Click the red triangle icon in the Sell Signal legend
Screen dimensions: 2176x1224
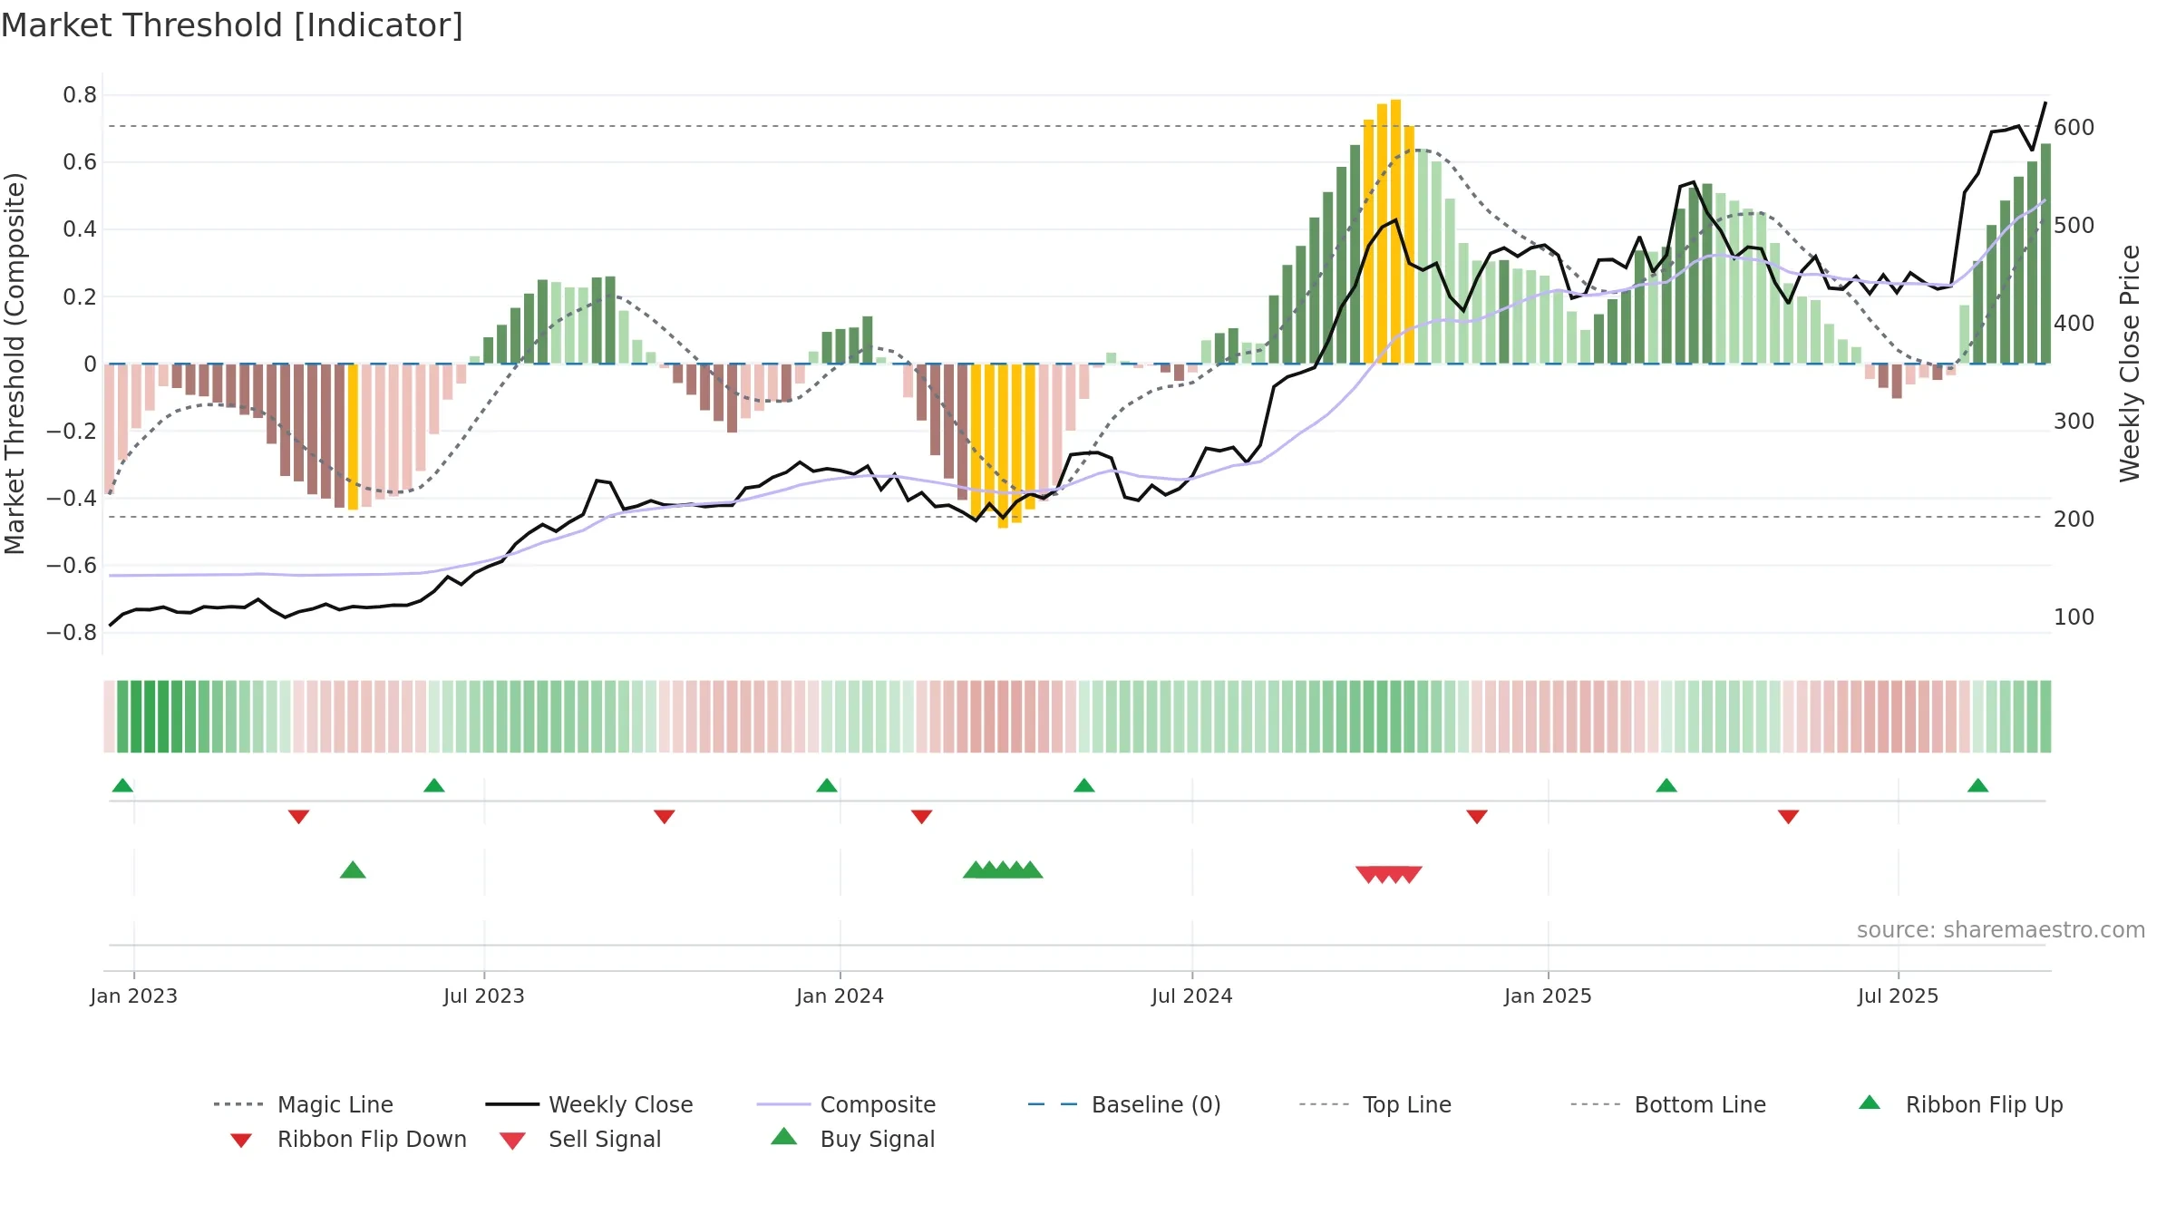point(512,1141)
